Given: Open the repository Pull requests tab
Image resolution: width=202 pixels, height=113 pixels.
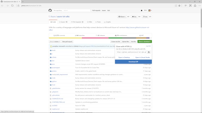Looking at the screenshot, I should 77,22.
